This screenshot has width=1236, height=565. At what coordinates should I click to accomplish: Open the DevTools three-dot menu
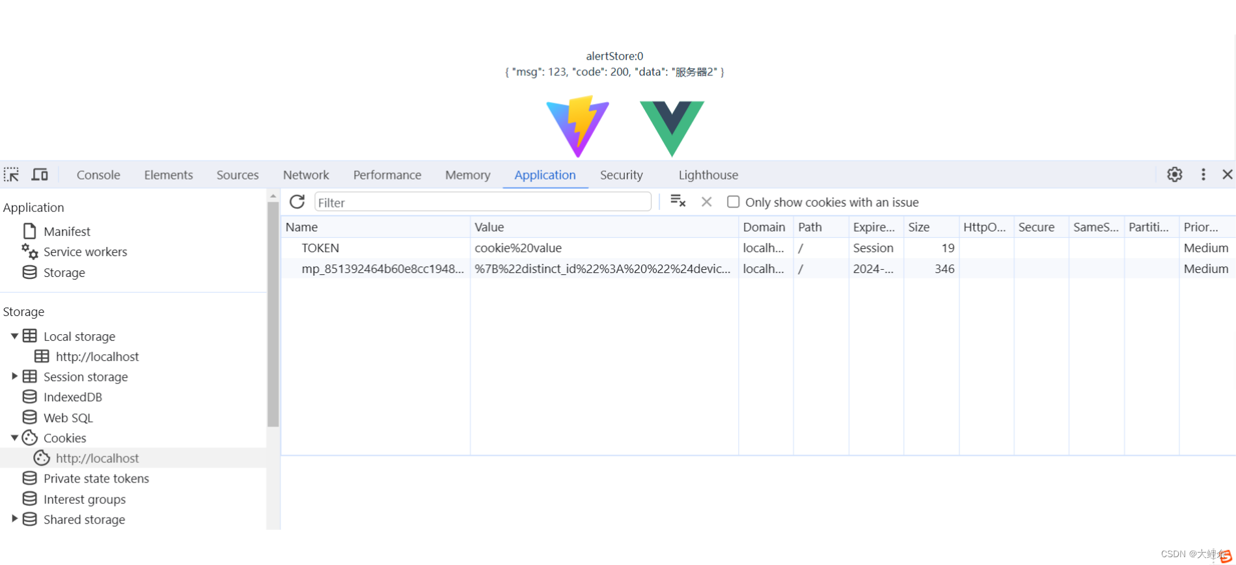[1203, 174]
